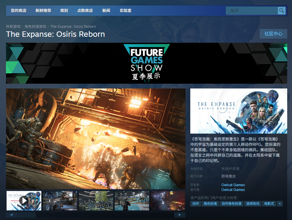Click The Expanse: Osiris Reborn breadcrumb

(73, 26)
